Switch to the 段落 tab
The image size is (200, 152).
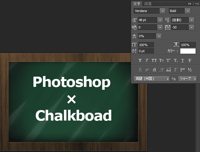pos(148,4)
